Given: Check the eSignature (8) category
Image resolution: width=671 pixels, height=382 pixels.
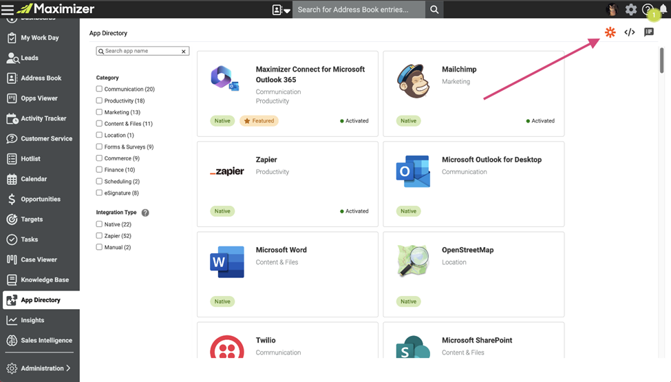Looking at the screenshot, I should tap(99, 193).
